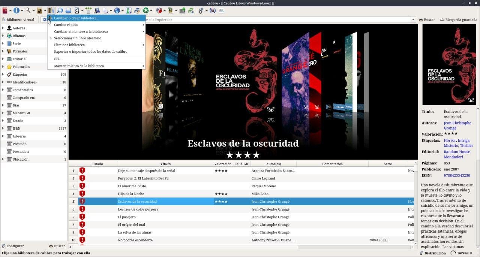Click the Formatos brown book icon

pyautogui.click(x=9, y=51)
